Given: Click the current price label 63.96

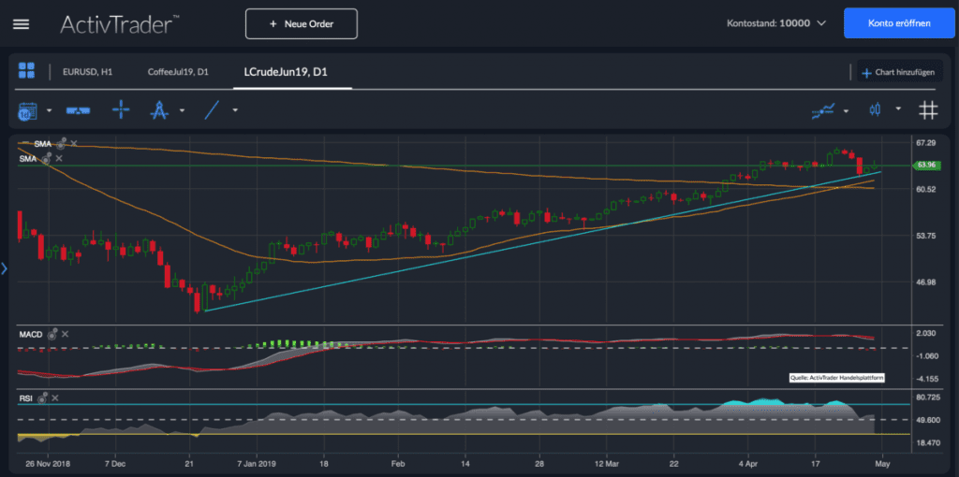Looking at the screenshot, I should click(x=927, y=165).
